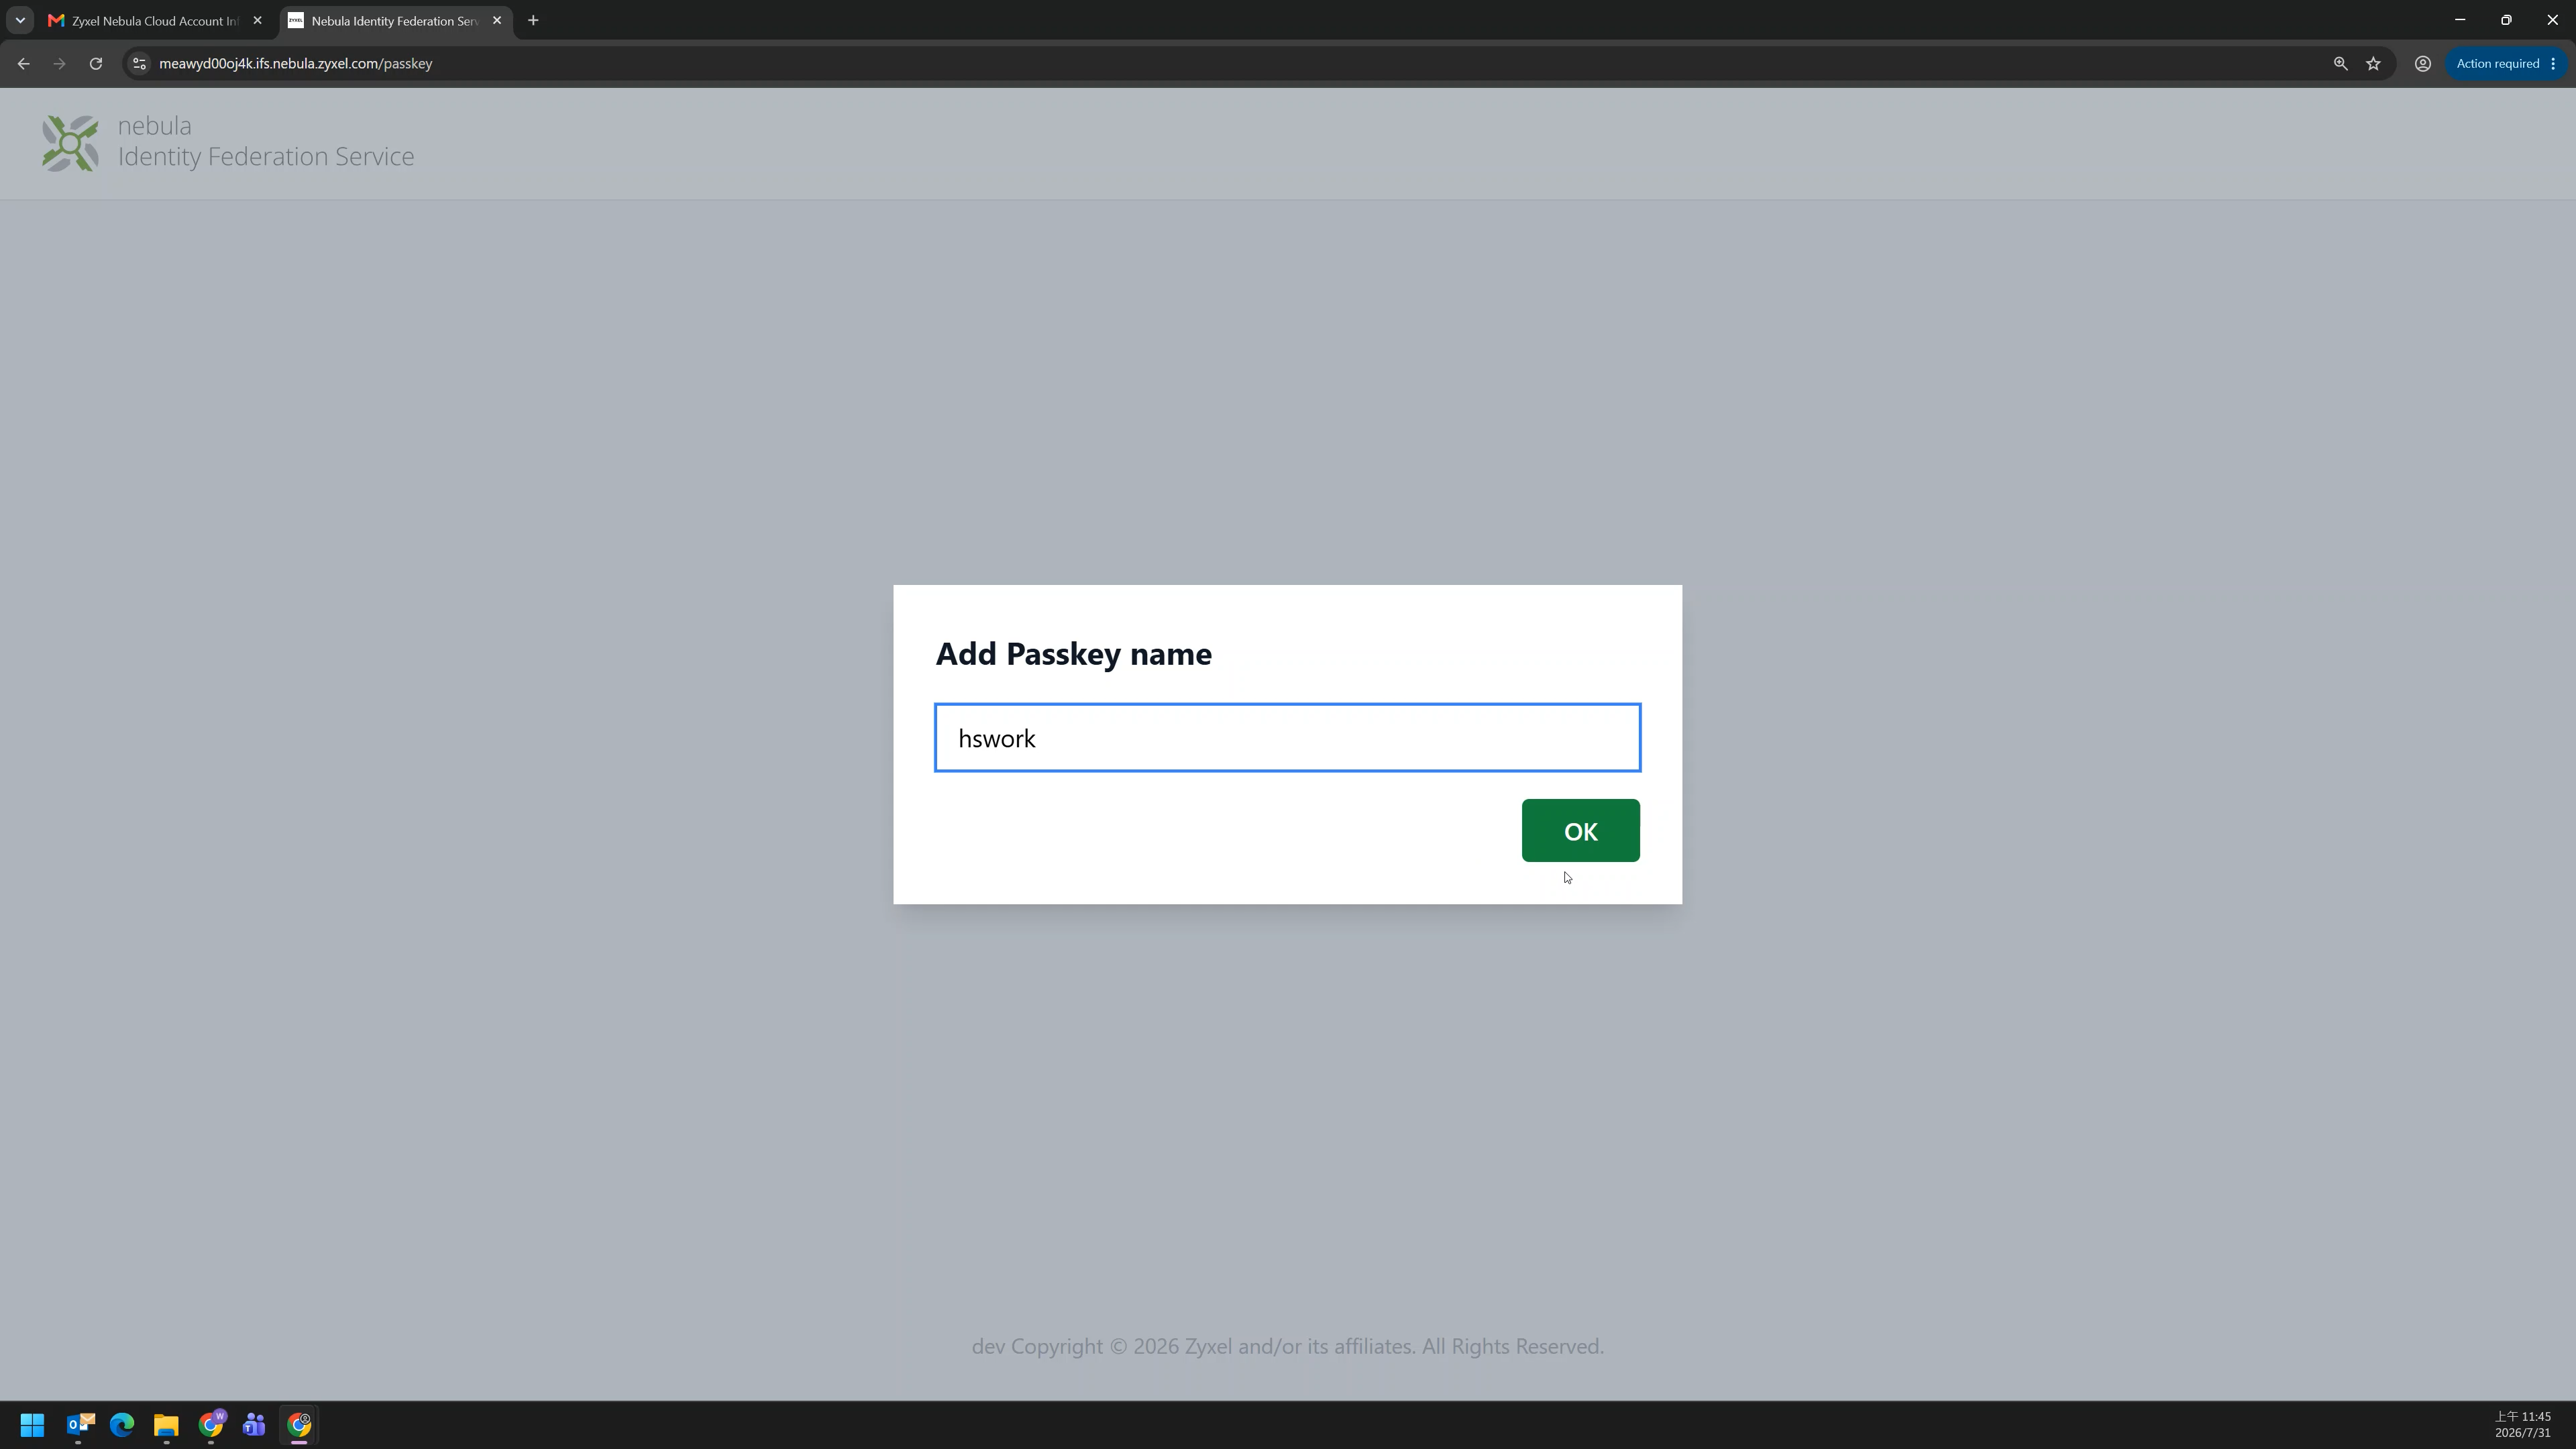Open the tab search dropdown arrow
The image size is (2576, 1449).
(x=20, y=20)
